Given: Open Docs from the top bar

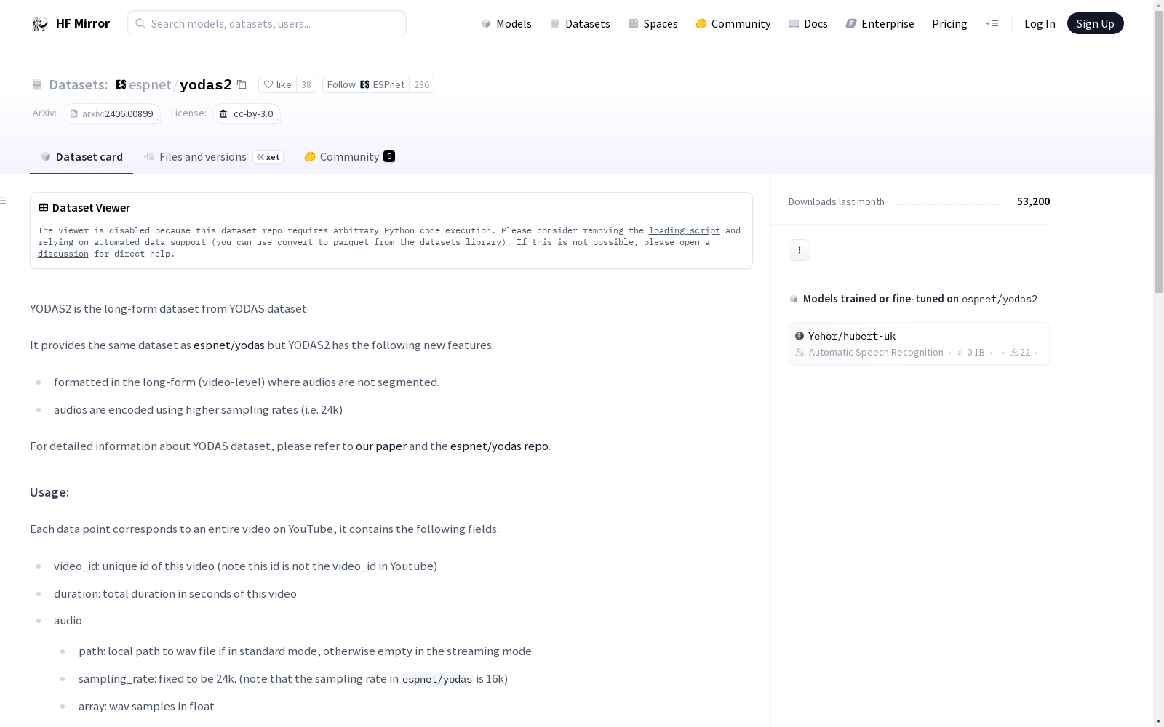Looking at the screenshot, I should coord(808,23).
